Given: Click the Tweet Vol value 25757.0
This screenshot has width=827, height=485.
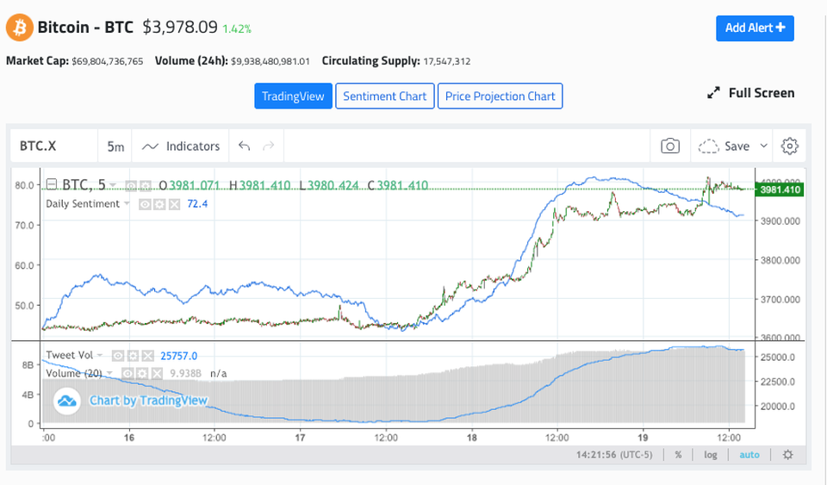Looking at the screenshot, I should click(179, 356).
